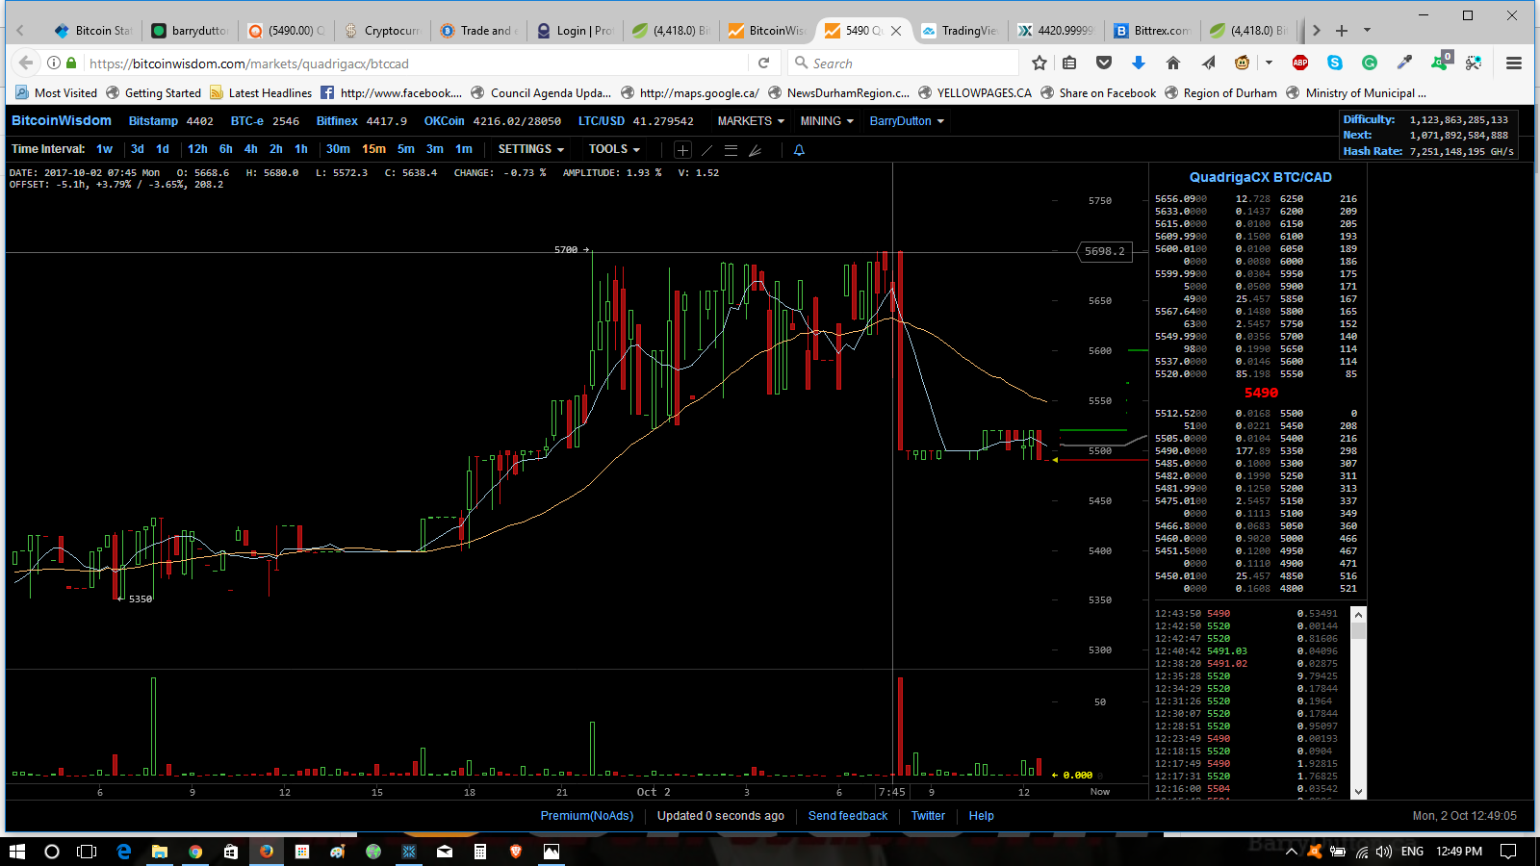Activate the eyedropper color picker extension
This screenshot has width=1540, height=866.
coord(1404,64)
